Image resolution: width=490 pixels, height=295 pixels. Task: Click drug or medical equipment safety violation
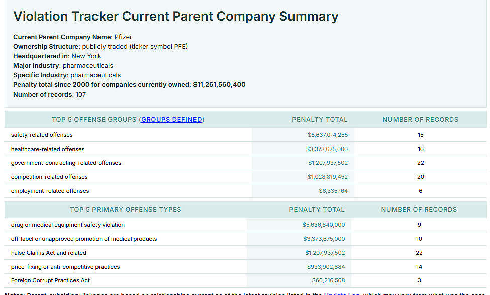pos(68,225)
